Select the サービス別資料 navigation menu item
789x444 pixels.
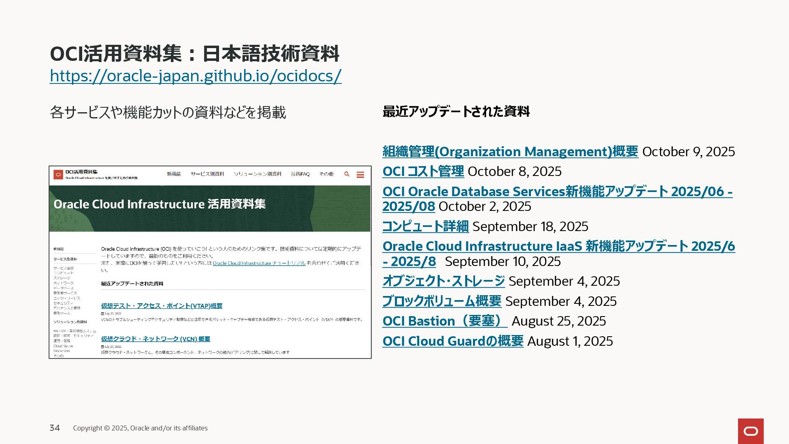207,174
